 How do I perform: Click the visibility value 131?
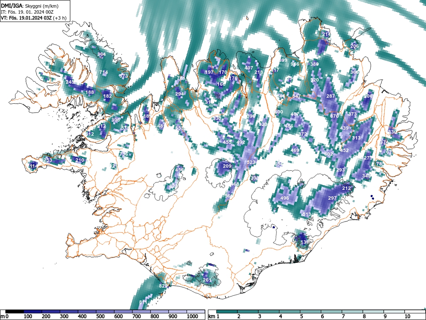point(305,242)
